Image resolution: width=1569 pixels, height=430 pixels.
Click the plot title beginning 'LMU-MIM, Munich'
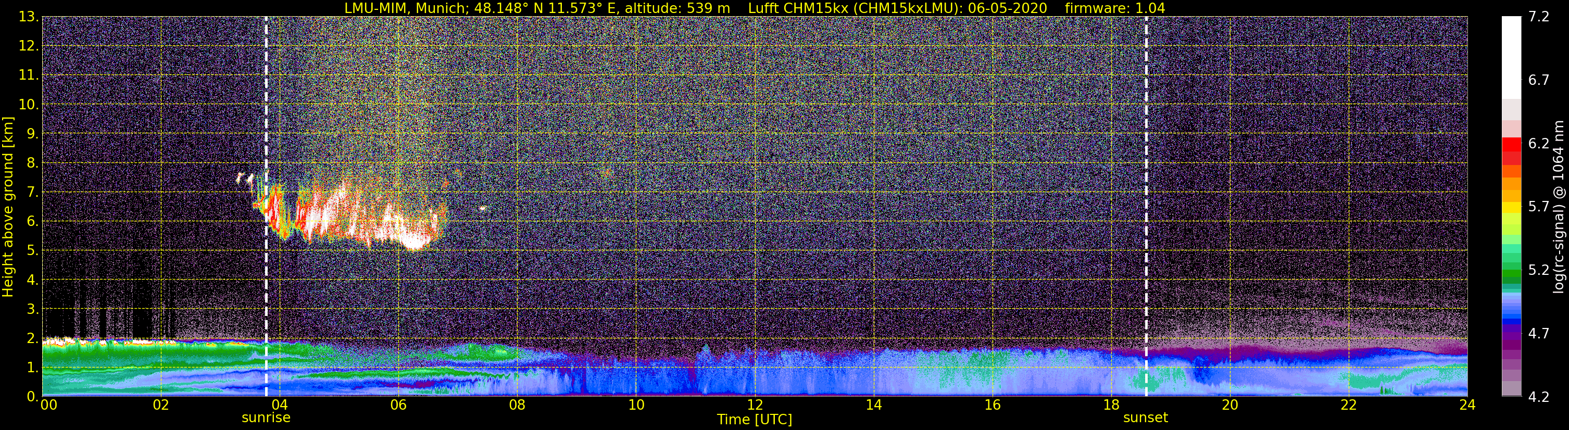pyautogui.click(x=755, y=8)
